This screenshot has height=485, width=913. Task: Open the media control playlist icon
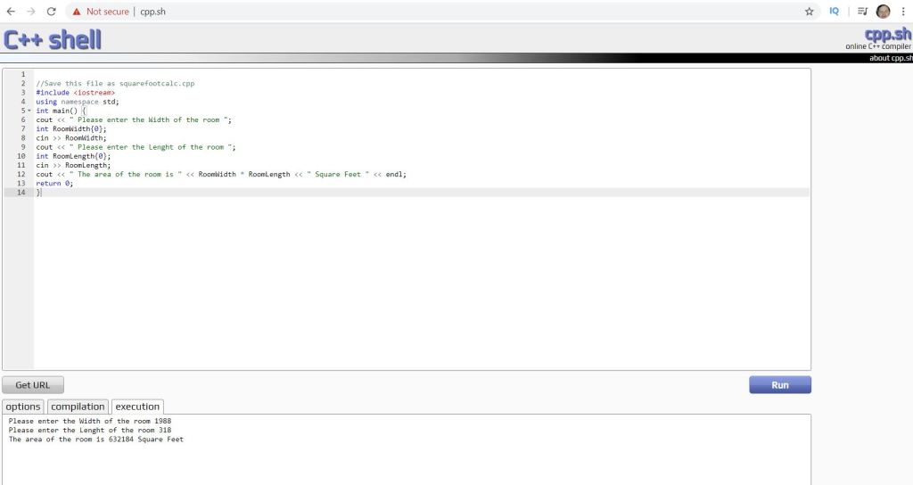[x=862, y=12]
